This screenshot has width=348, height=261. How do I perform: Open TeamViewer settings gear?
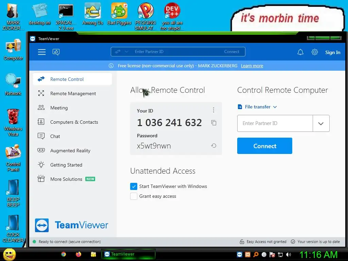click(x=314, y=52)
